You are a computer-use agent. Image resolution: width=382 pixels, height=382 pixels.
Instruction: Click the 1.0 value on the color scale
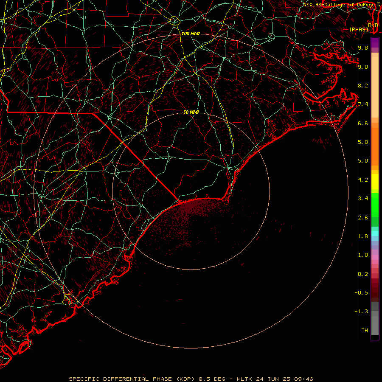(x=363, y=255)
